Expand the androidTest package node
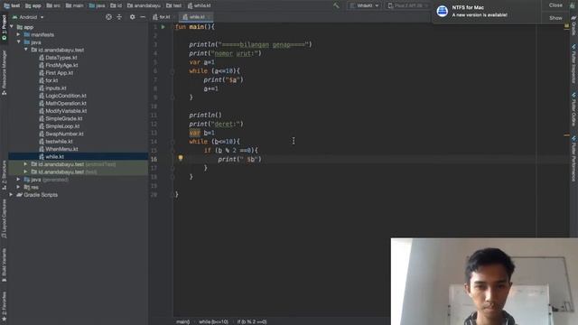This screenshot has height=325, width=578. point(25,164)
